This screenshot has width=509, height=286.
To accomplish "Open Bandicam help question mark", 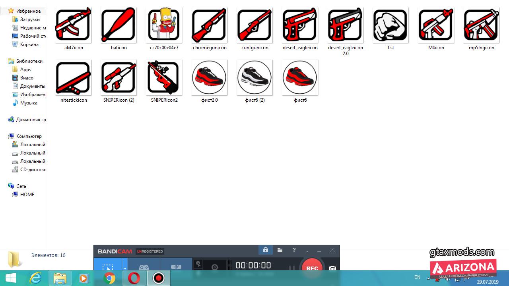I will (294, 250).
